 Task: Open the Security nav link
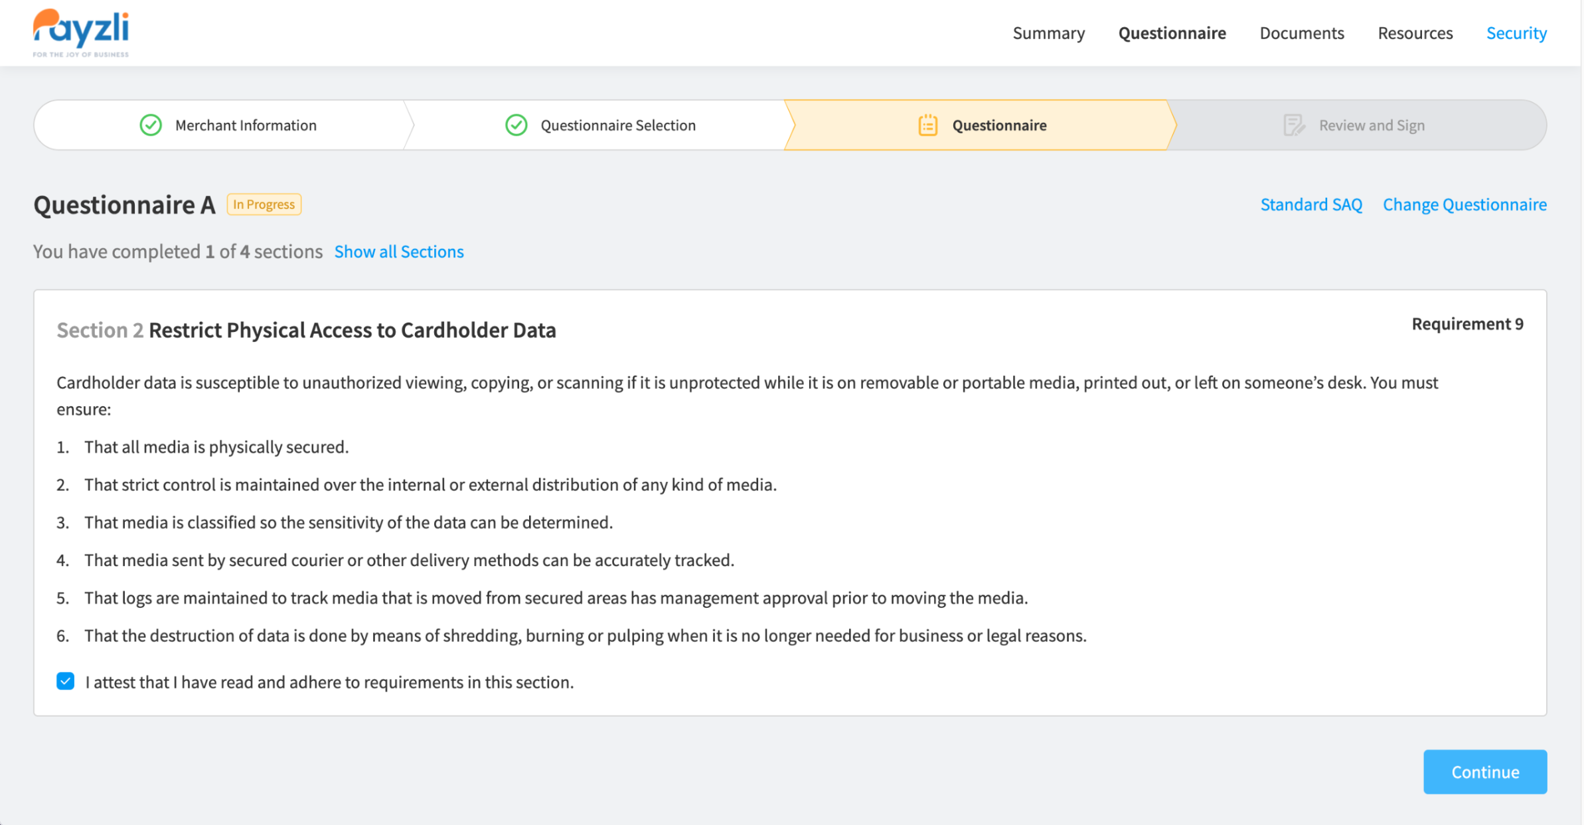point(1516,33)
